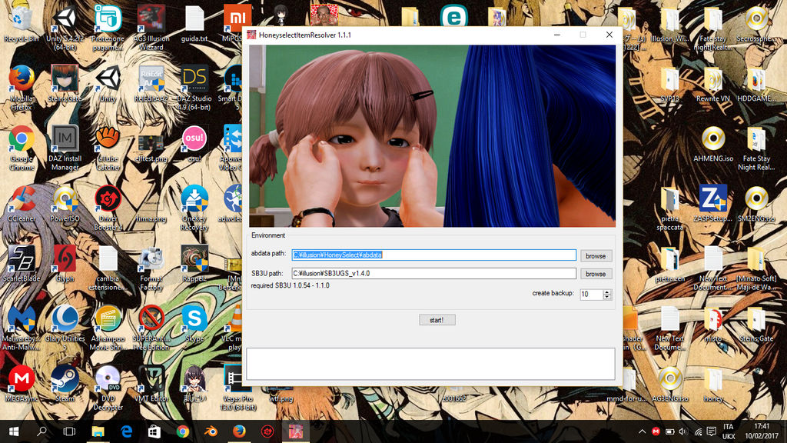The width and height of the screenshot is (787, 443).
Task: Select the Rewrite VN folder
Action: (x=713, y=83)
